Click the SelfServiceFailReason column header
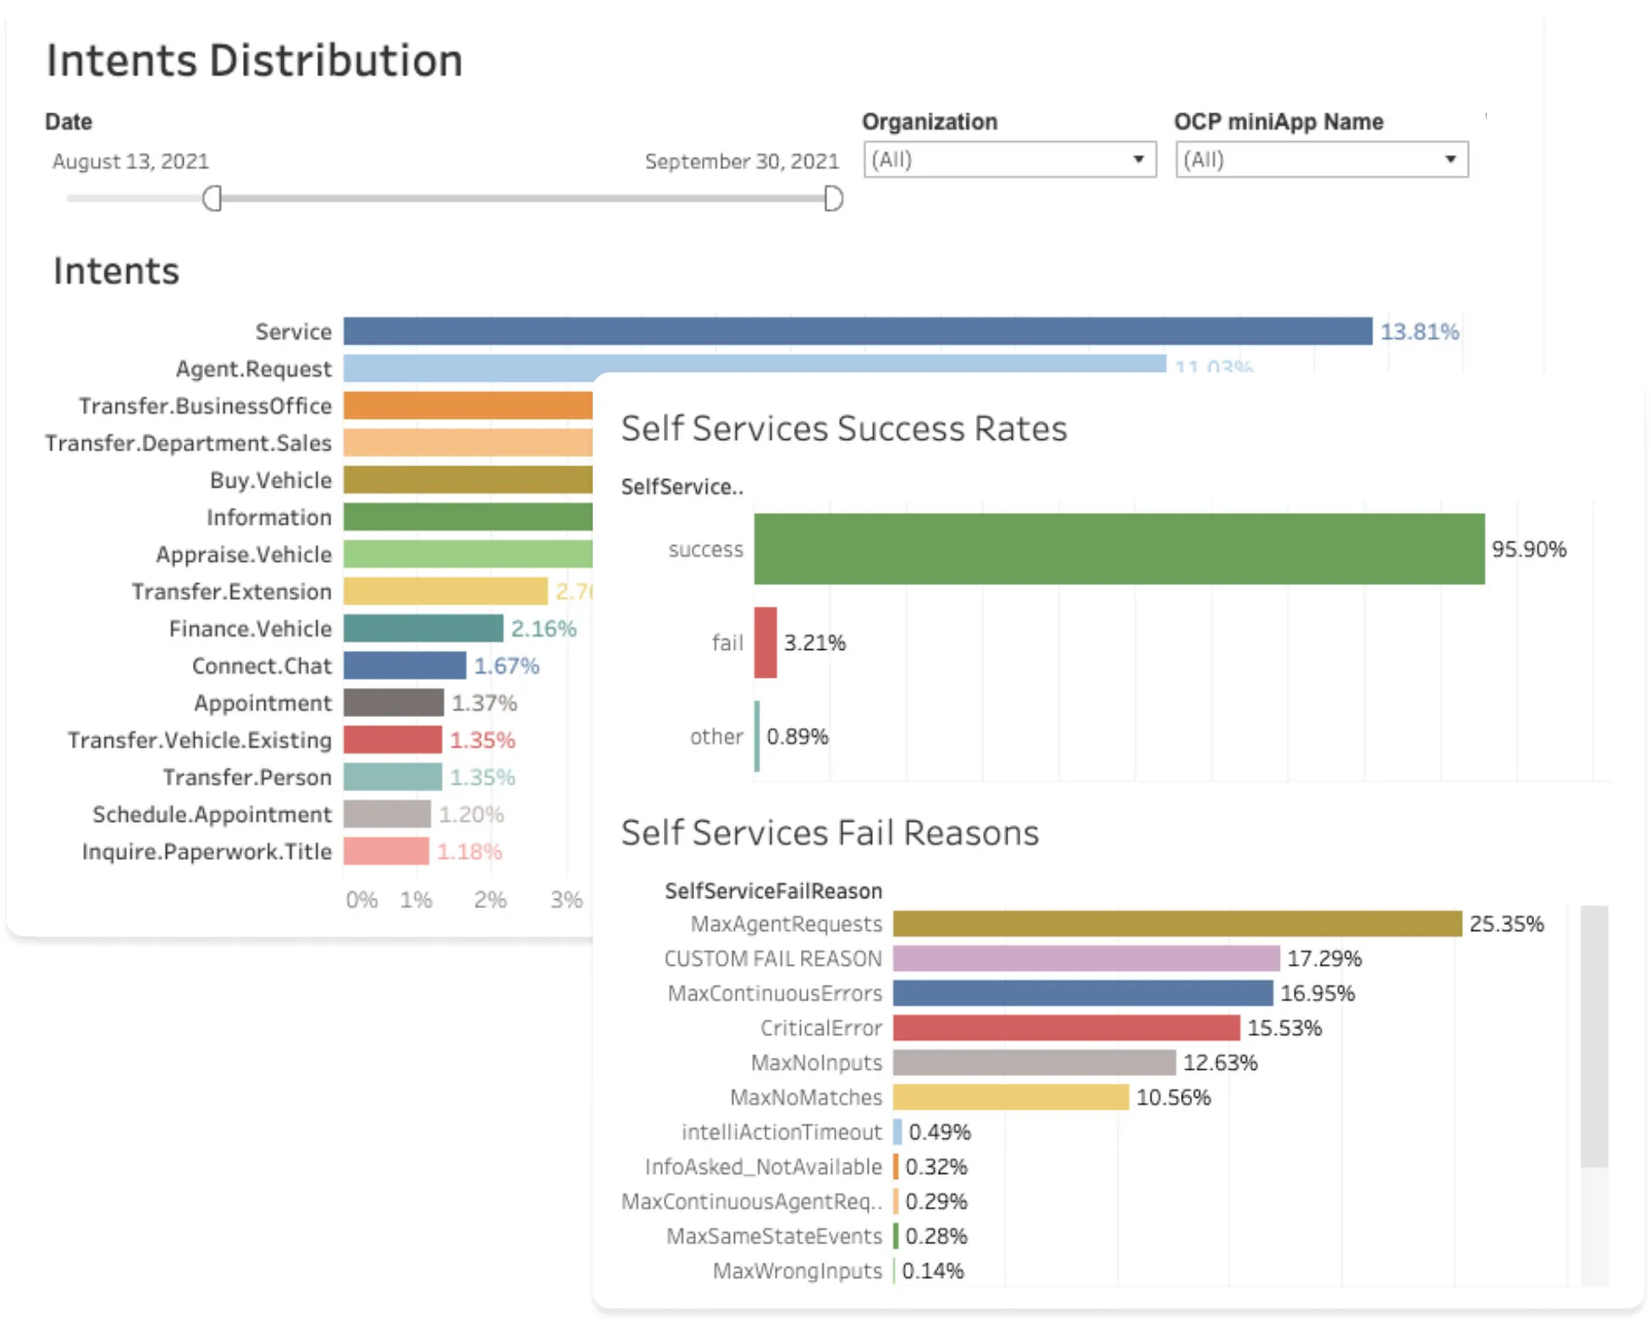This screenshot has width=1651, height=1322. coord(773,890)
